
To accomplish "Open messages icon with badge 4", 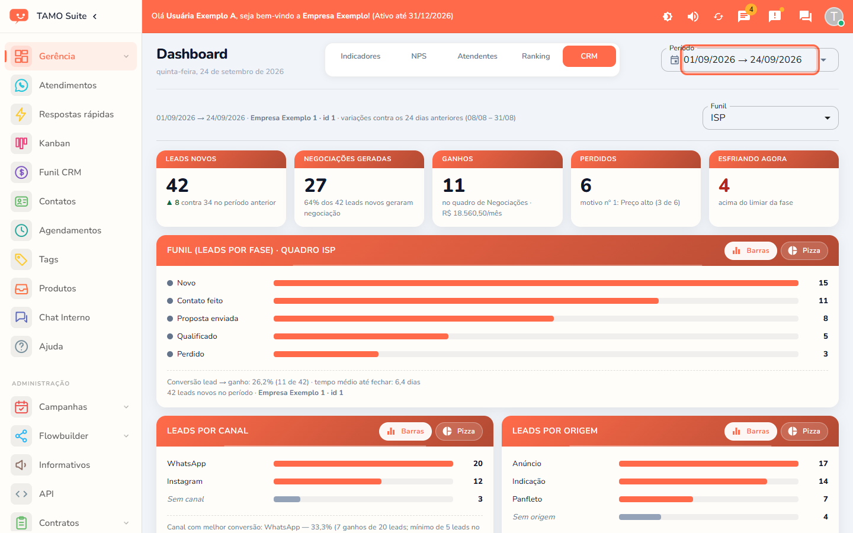I will click(x=744, y=17).
